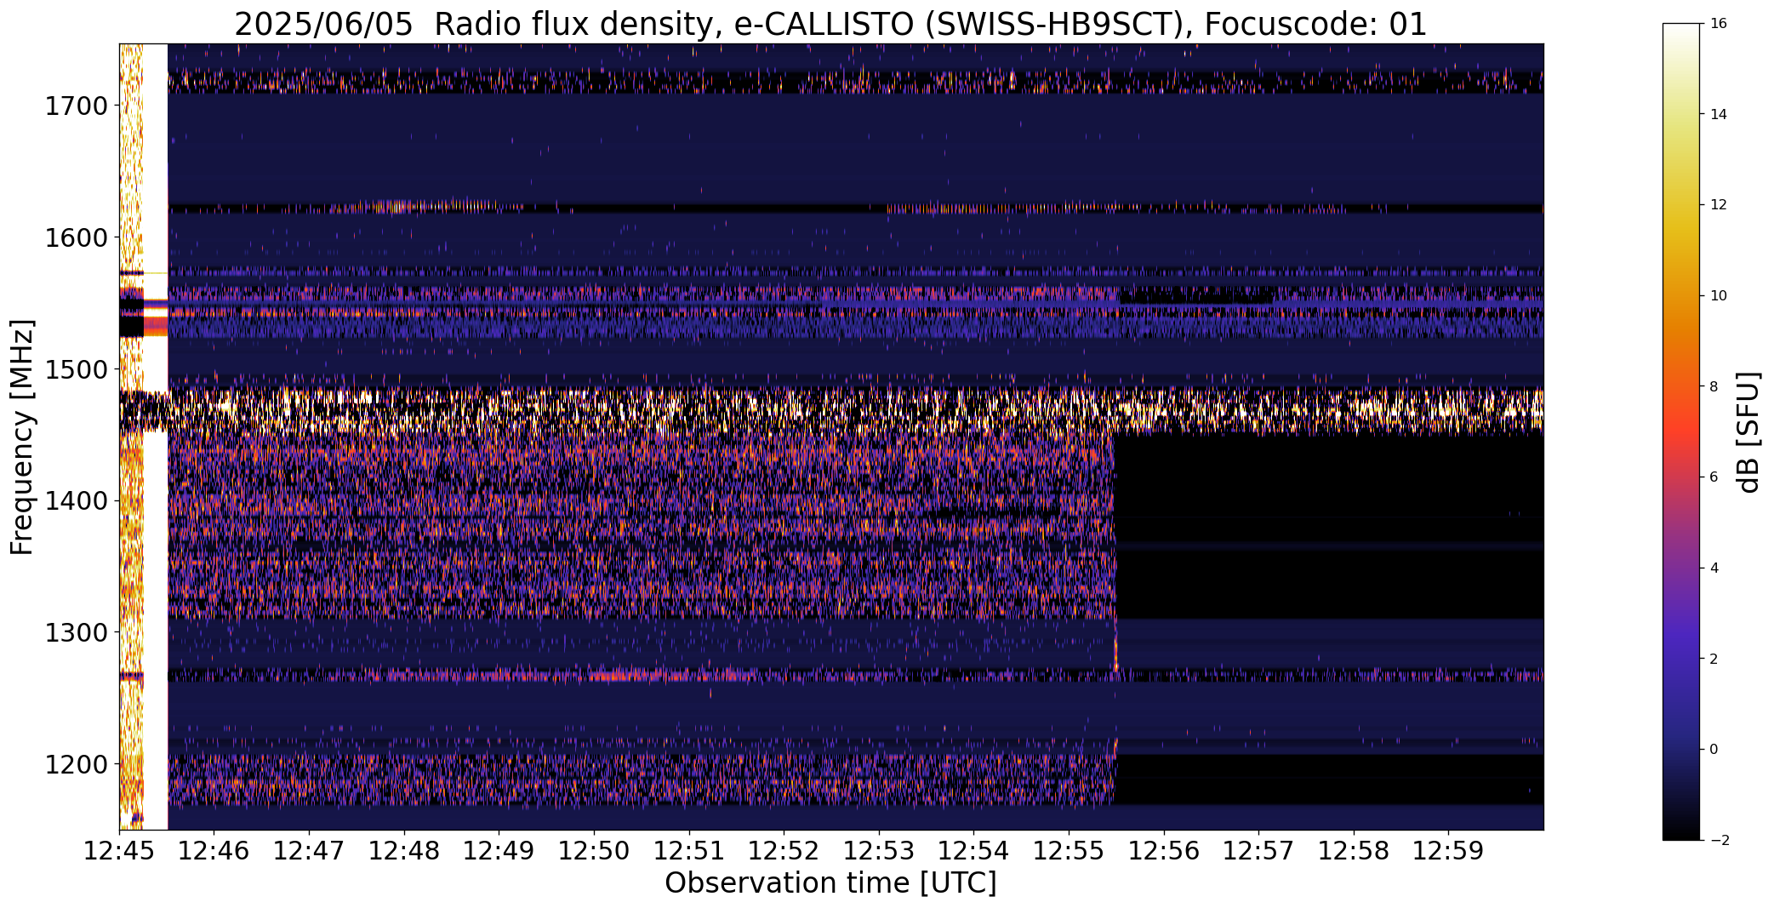Image resolution: width=1774 pixels, height=908 pixels.
Task: Click the black dropout region after 12:56
Action: click(x=1329, y=526)
